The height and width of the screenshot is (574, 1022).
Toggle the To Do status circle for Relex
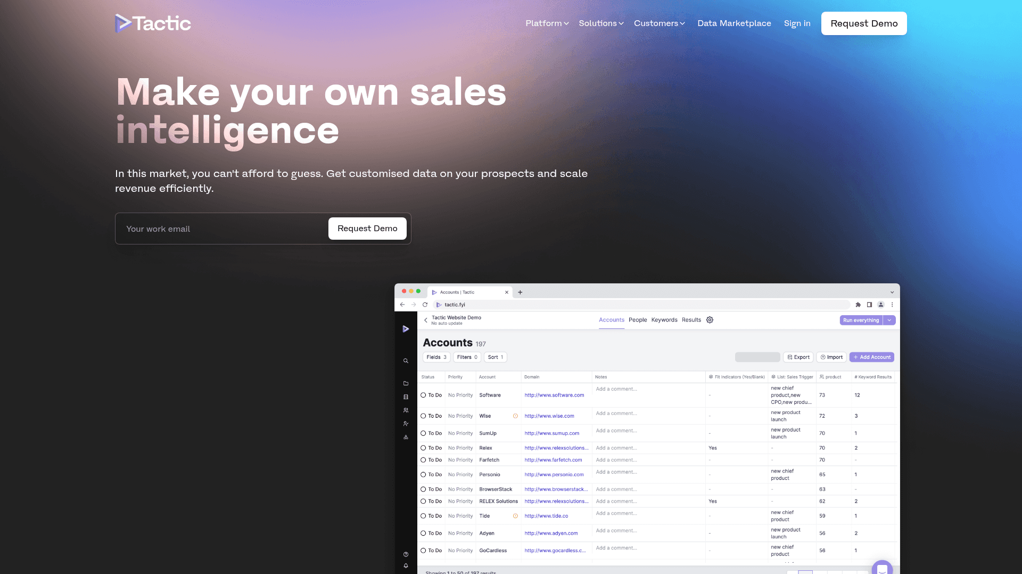424,448
